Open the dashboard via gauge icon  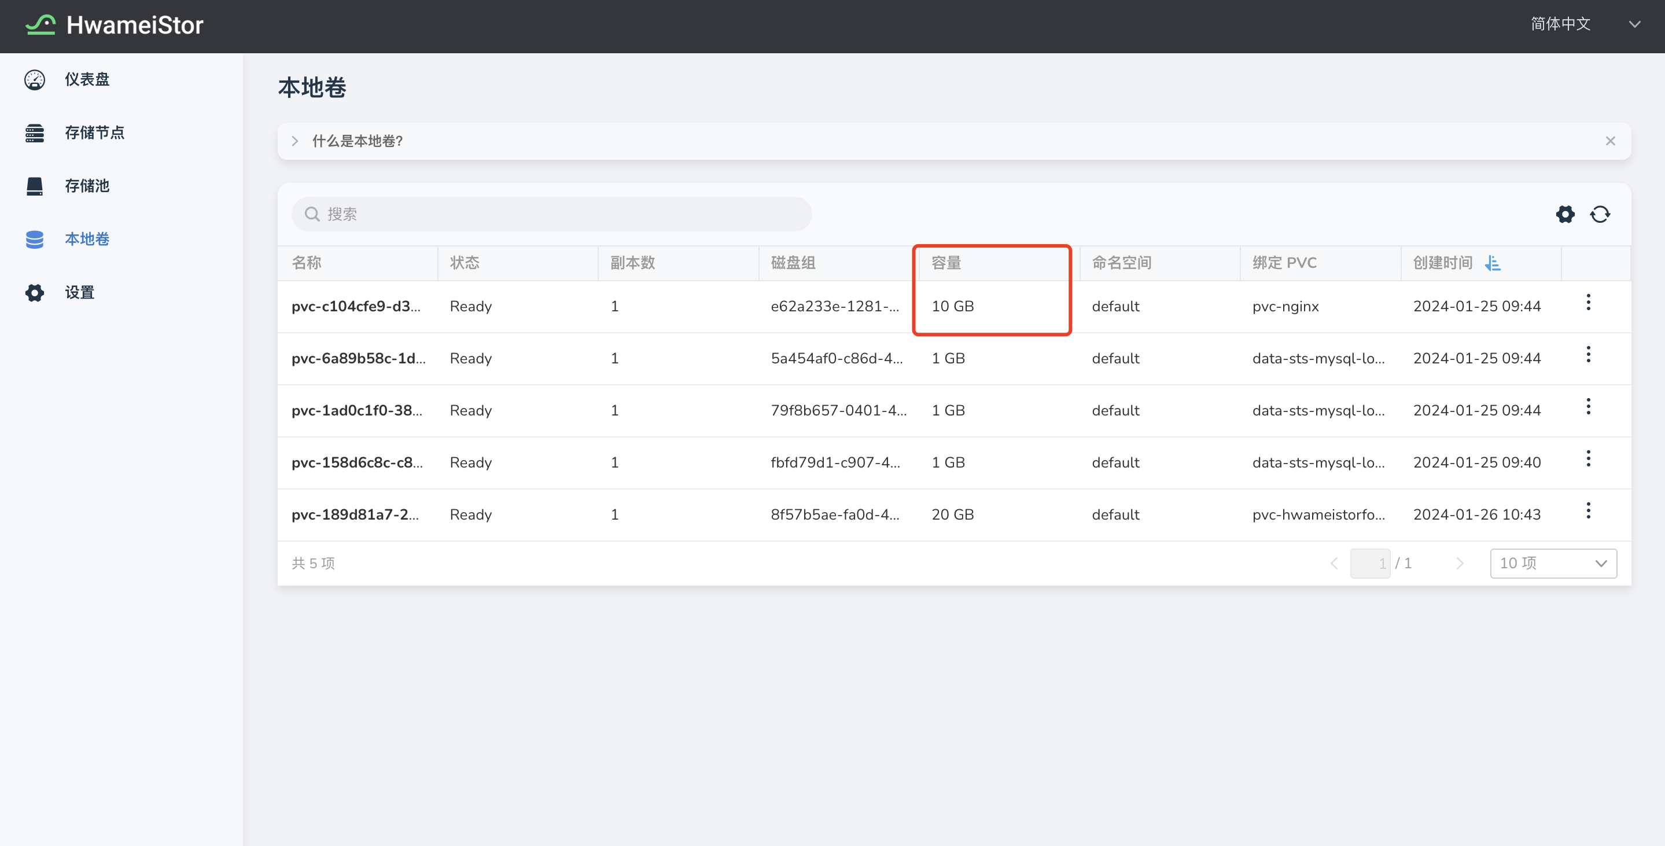[x=35, y=79]
